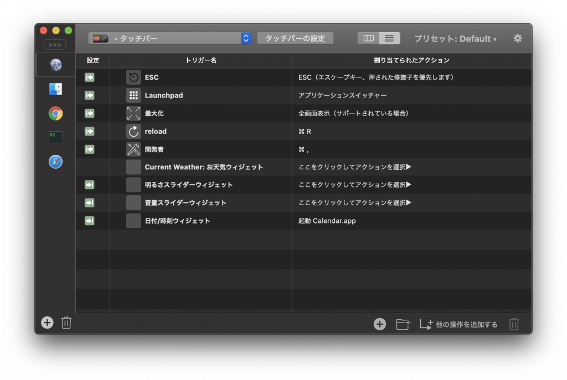Select Global settings icon in sidebar
This screenshot has height=380, width=567.
[55, 65]
